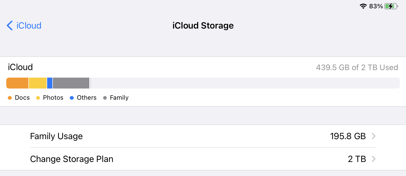Click the 439.5 GB of 2 TB Used label

pyautogui.click(x=357, y=67)
